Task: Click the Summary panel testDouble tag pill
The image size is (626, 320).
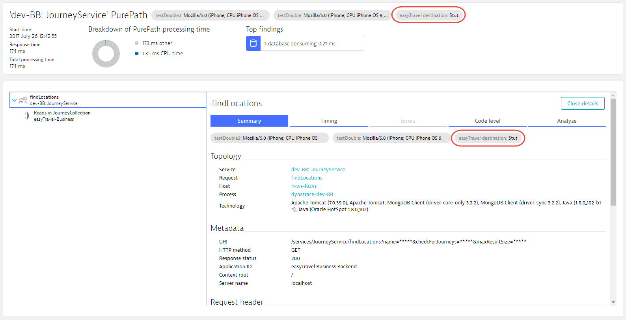Action: coord(391,138)
